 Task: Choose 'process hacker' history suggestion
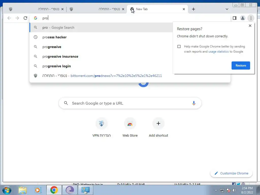101,37
